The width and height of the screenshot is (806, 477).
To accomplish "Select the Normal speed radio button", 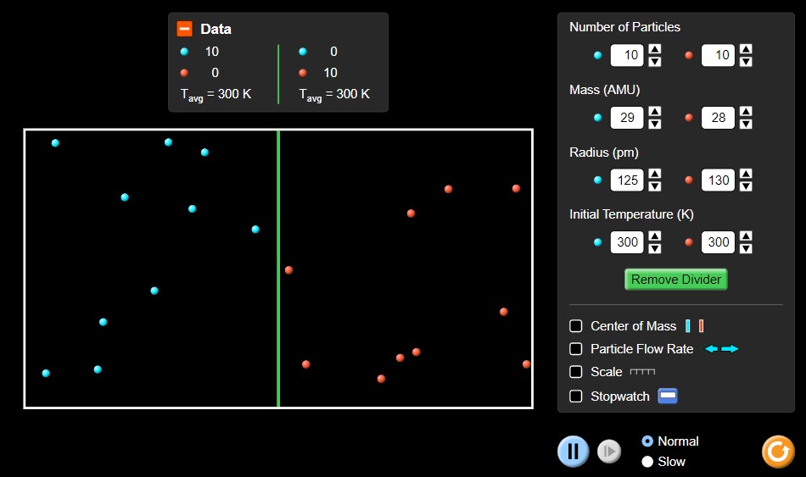I will tap(648, 441).
